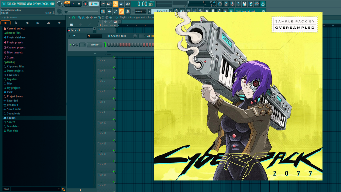341x192 pixels.
Task: Select the pencil draw tool in playlist
Action: pos(80,17)
